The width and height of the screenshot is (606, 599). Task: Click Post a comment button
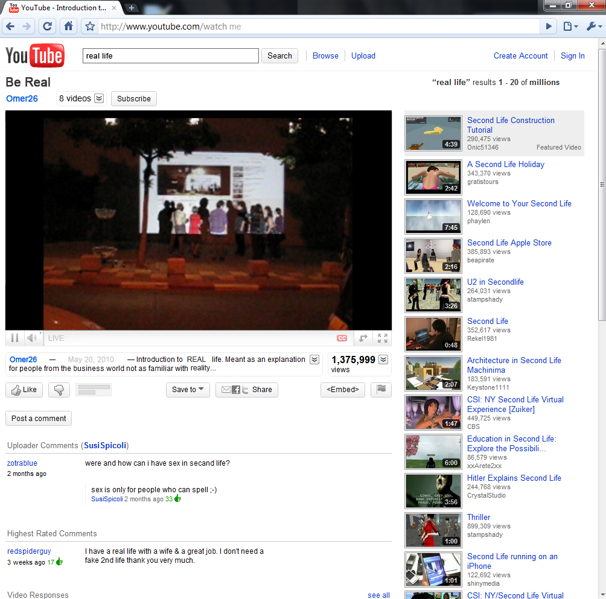(39, 418)
